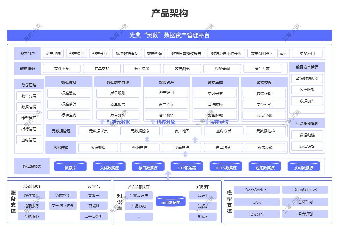Click the 智问 button
This screenshot has width=339, height=230.
284,53
